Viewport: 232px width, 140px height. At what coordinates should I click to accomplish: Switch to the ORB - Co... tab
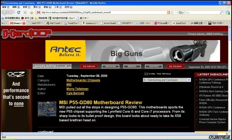coord(144,23)
